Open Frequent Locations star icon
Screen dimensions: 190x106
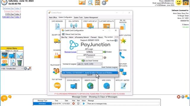pyautogui.click(x=123, y=41)
